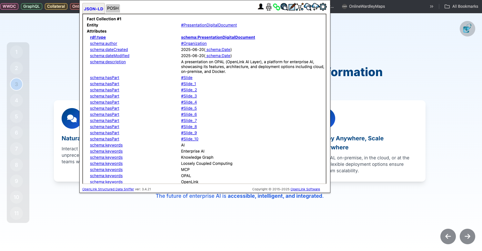Click the schema:description property link
The image size is (482, 251).
[x=108, y=62]
